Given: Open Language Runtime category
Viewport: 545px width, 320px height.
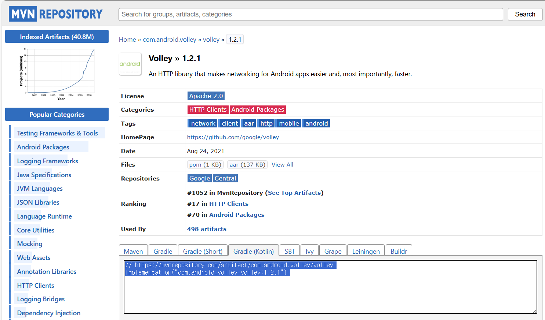Looking at the screenshot, I should click(x=44, y=216).
